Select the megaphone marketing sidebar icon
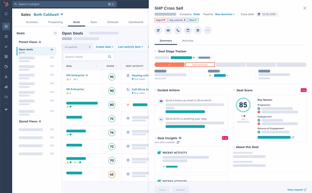The height and width of the screenshot is (193, 312). pos(6,47)
